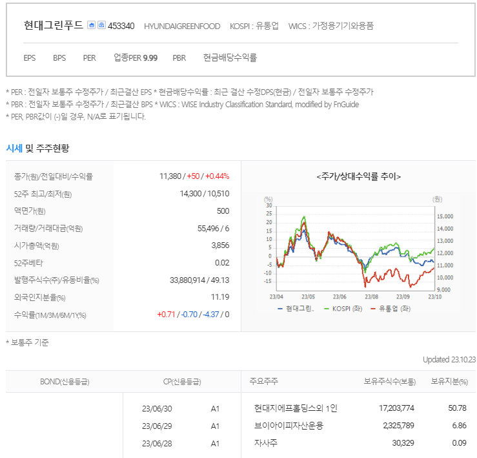Click the stock code 453340

121,26
